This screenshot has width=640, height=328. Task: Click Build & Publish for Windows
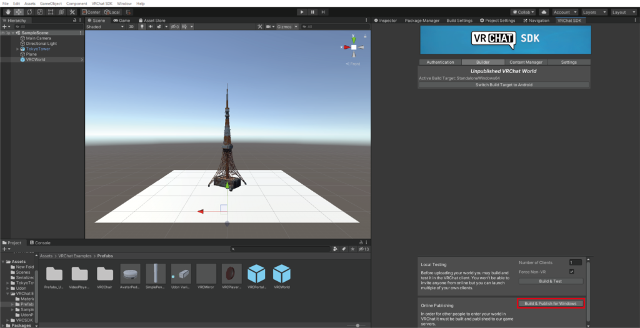tap(551, 303)
